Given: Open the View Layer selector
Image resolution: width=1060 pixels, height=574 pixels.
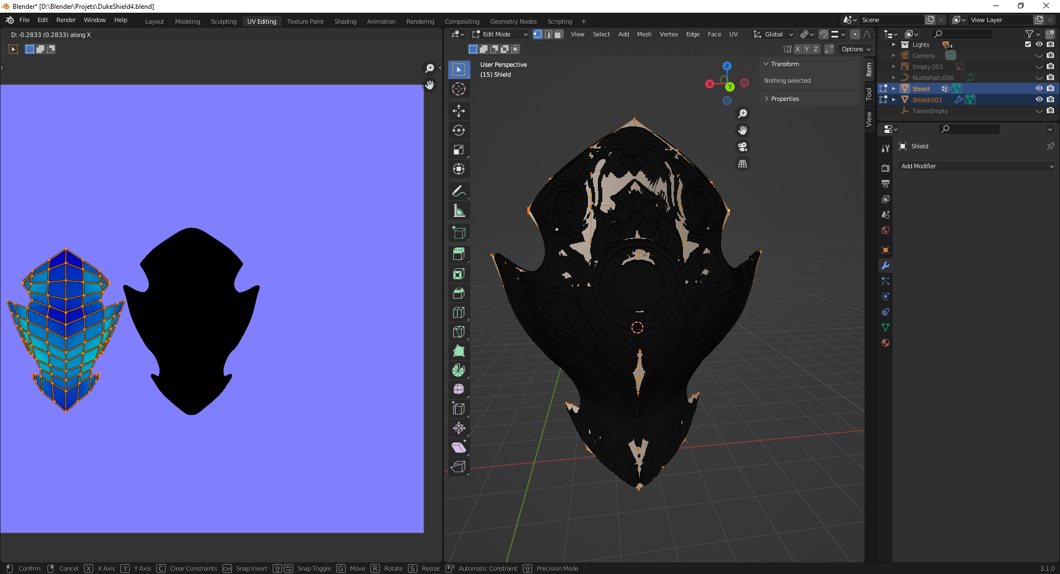Looking at the screenshot, I should tap(960, 20).
